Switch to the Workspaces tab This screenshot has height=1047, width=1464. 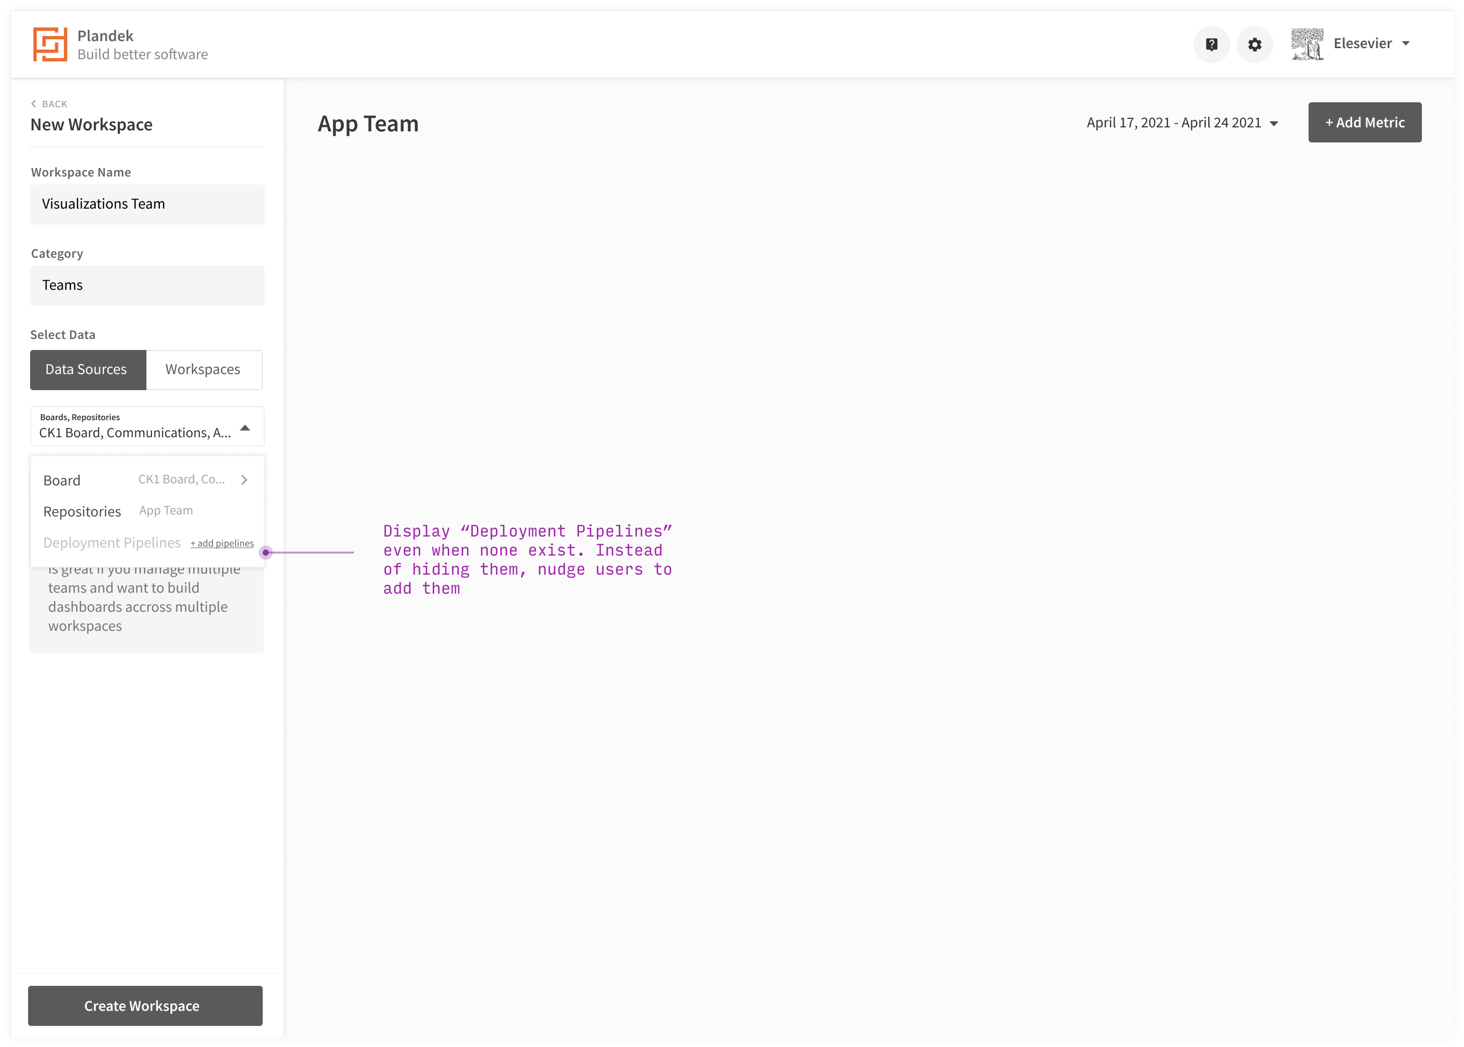pos(203,370)
